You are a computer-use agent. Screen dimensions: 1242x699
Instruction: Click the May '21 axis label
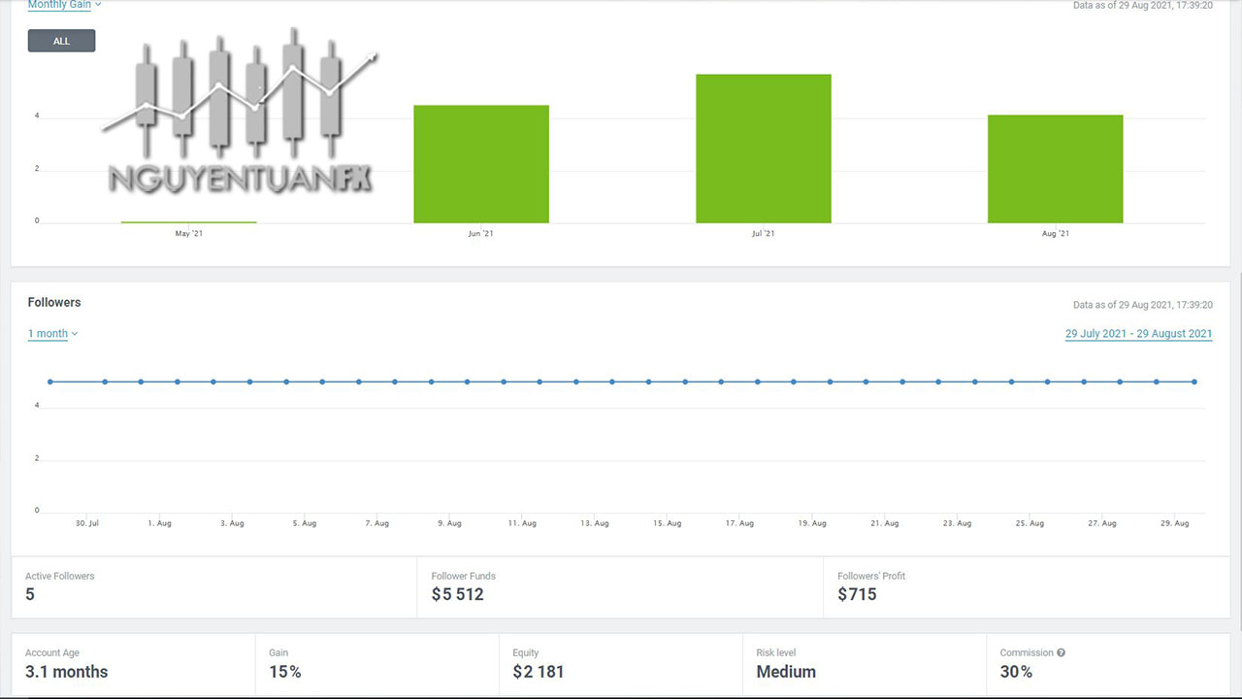click(x=188, y=234)
